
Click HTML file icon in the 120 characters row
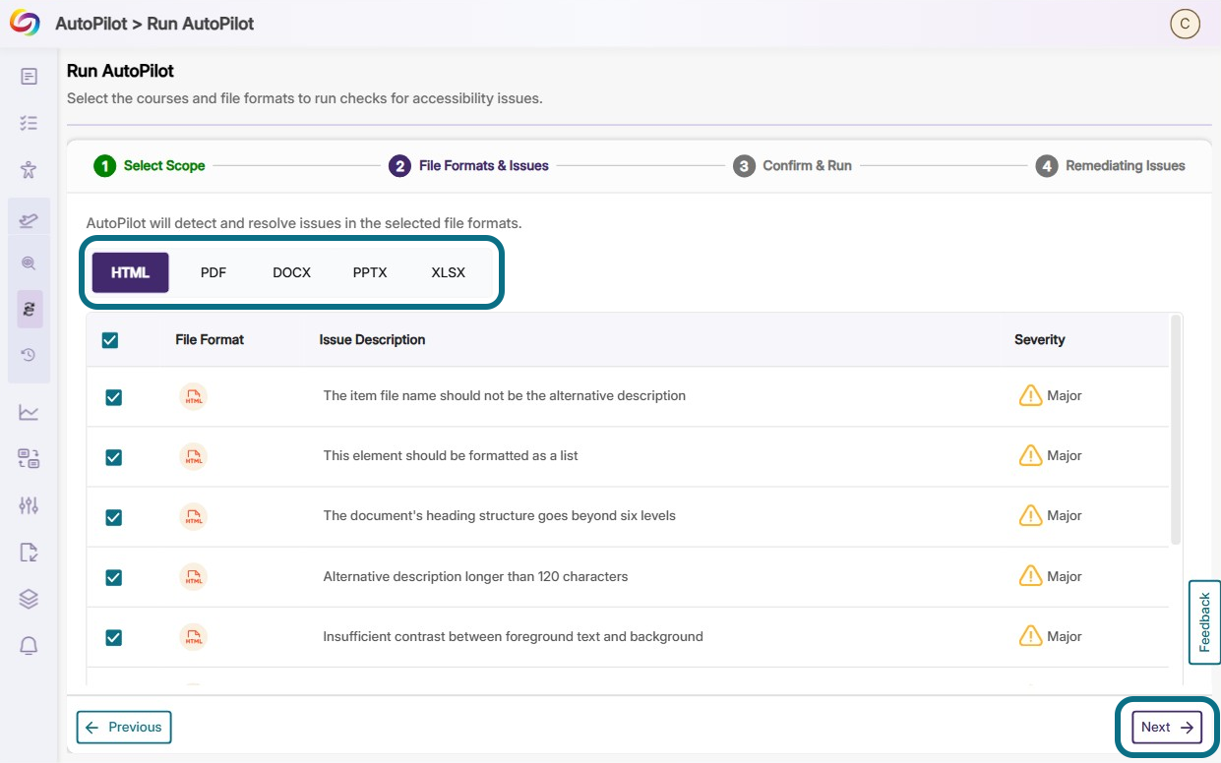(194, 577)
